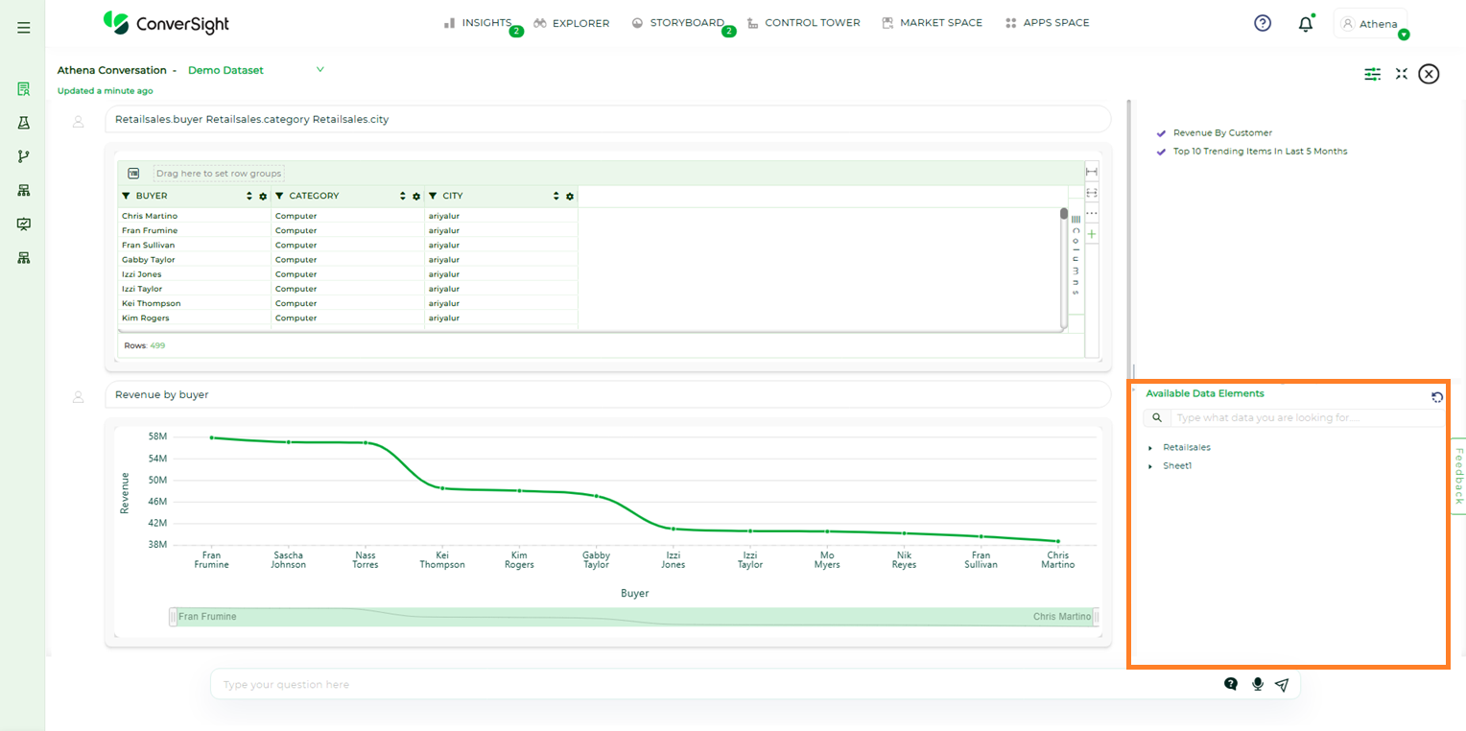Image resolution: width=1466 pixels, height=731 pixels.
Task: Open the Athena user profile menu
Action: 1370,24
